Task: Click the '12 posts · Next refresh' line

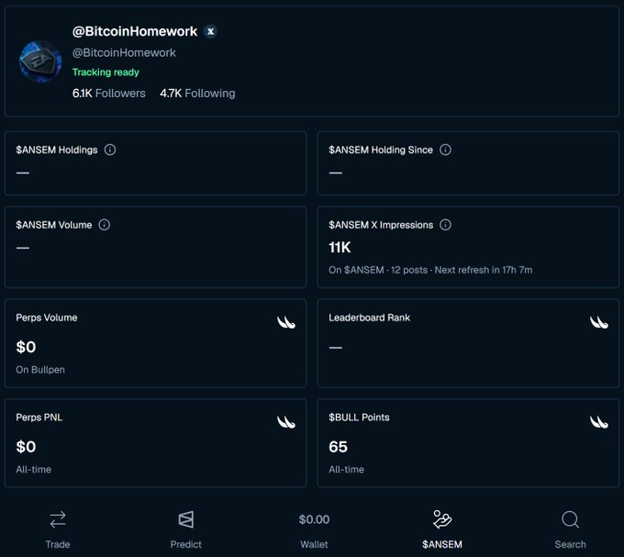Action: click(x=430, y=270)
